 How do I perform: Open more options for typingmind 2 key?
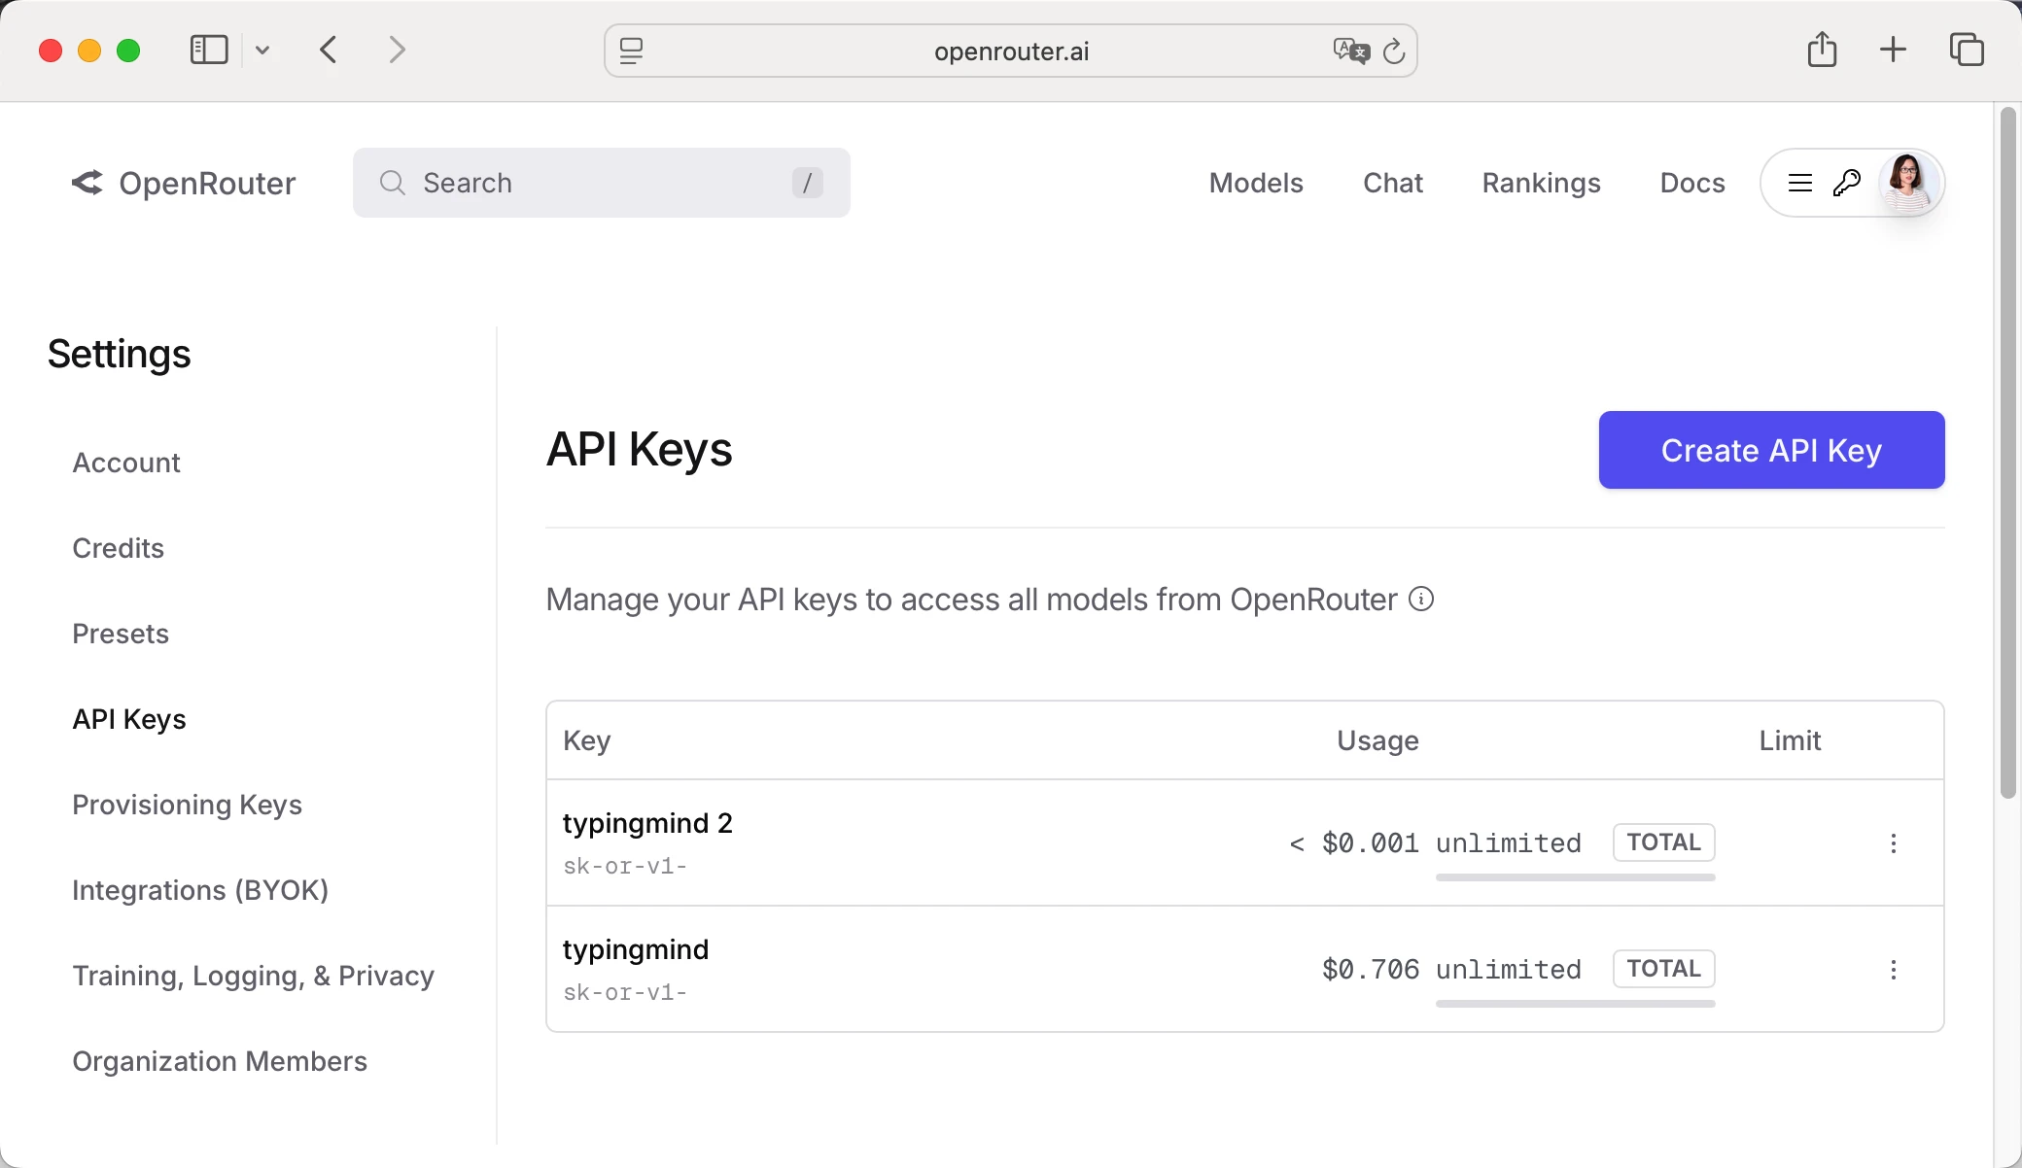pyautogui.click(x=1893, y=843)
